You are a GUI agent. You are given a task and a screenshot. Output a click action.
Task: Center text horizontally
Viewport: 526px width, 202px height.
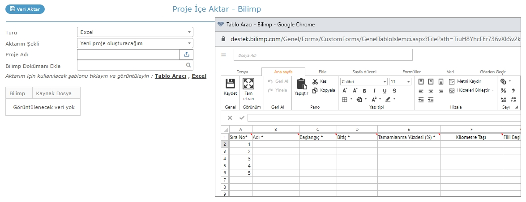[431, 91]
